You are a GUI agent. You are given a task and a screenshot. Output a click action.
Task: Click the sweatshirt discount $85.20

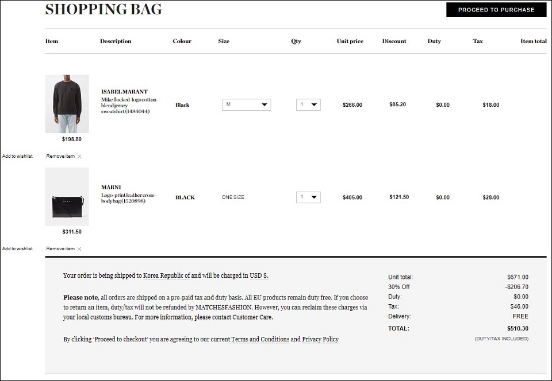(x=397, y=104)
